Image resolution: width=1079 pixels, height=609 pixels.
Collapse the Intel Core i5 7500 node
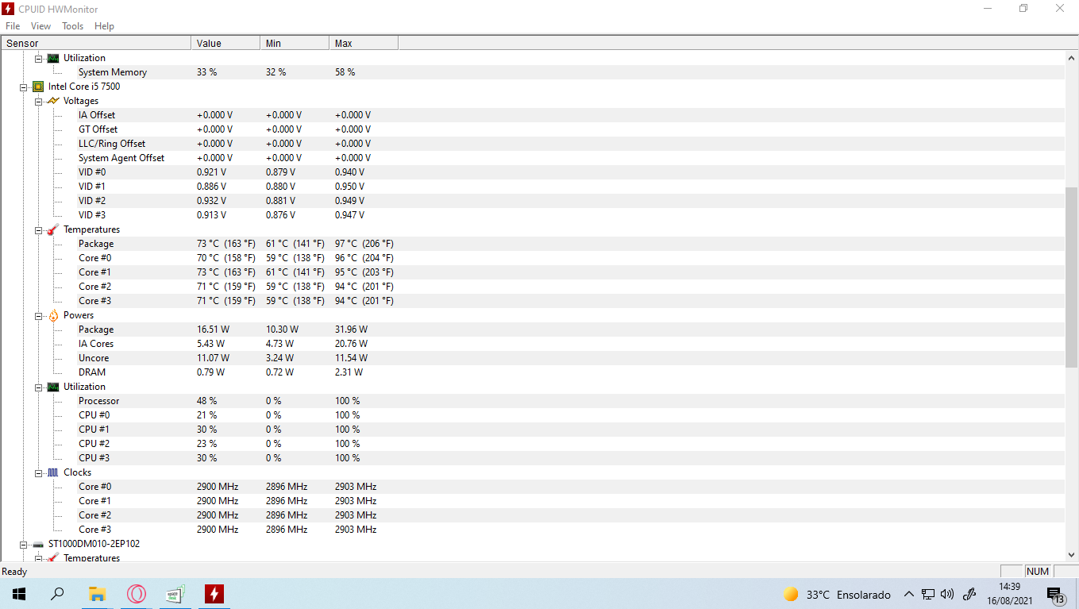point(24,87)
